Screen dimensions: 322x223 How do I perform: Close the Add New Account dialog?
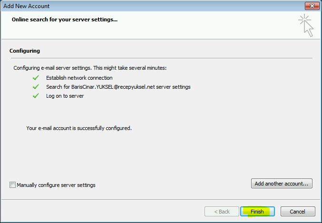coord(312,6)
